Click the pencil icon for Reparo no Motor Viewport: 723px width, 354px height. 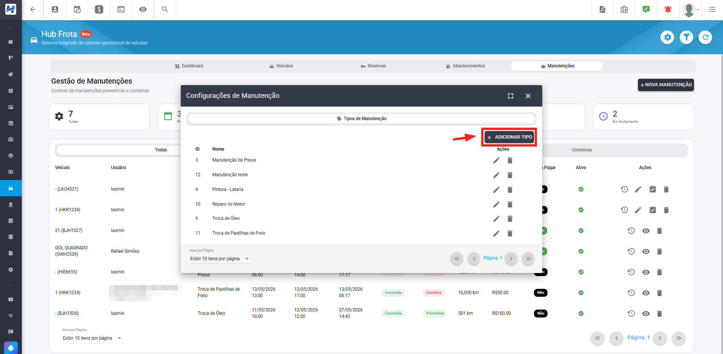click(x=496, y=204)
